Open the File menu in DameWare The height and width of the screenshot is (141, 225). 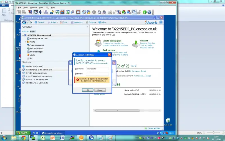(19, 8)
